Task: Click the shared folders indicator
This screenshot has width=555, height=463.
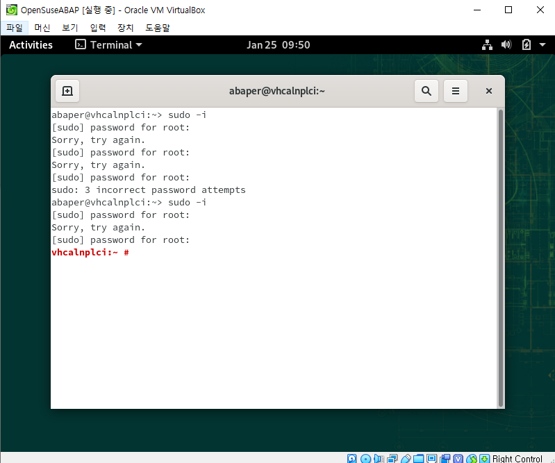Action: coord(418,458)
